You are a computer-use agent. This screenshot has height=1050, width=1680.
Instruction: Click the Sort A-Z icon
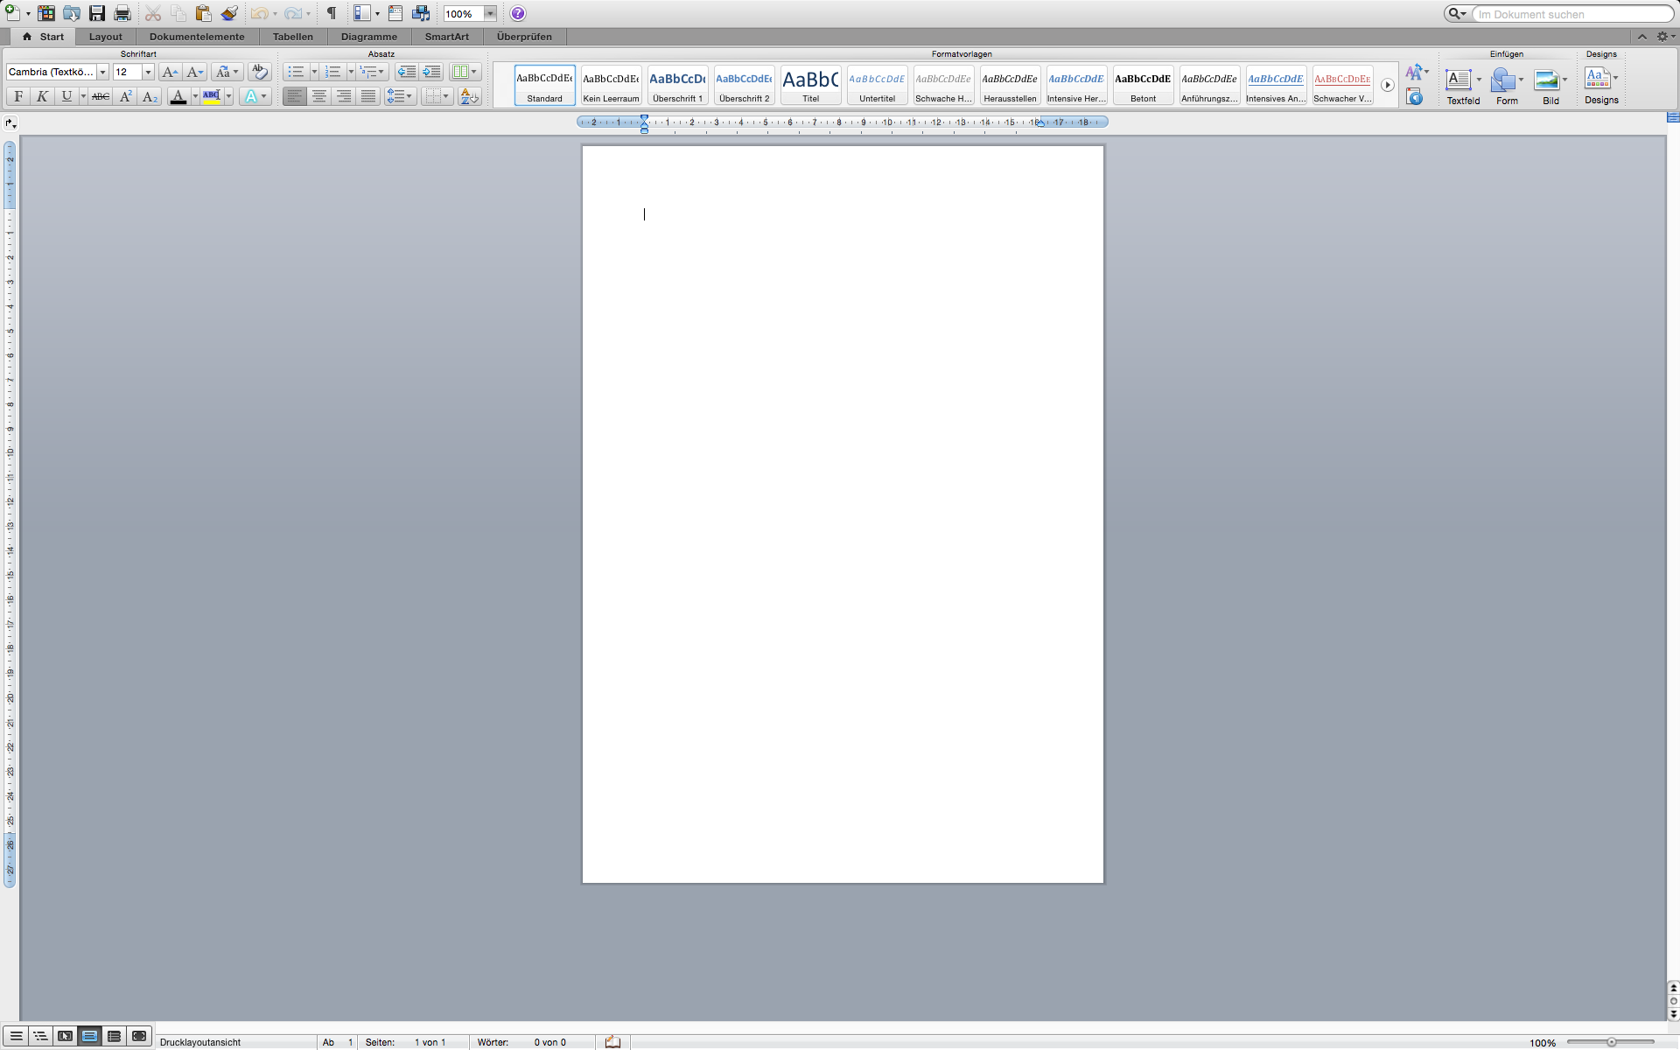(x=469, y=96)
